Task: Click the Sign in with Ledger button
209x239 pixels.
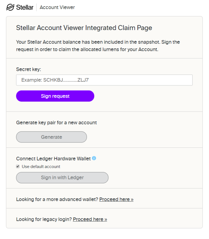Action: [x=62, y=178]
